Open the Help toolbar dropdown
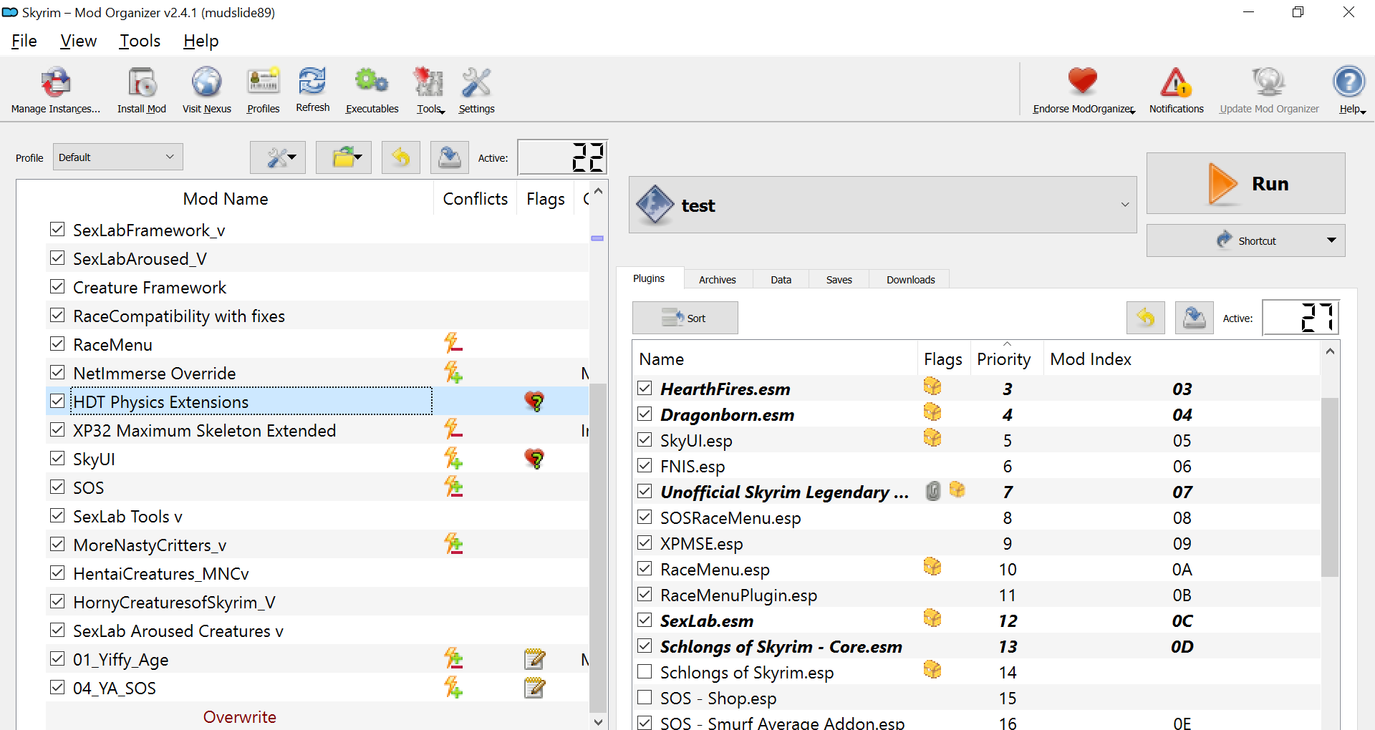 tap(1351, 90)
